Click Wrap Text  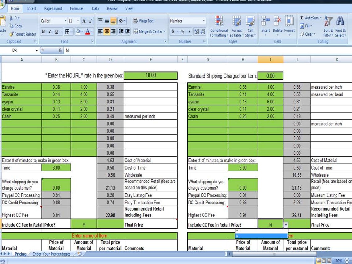pyautogui.click(x=144, y=21)
